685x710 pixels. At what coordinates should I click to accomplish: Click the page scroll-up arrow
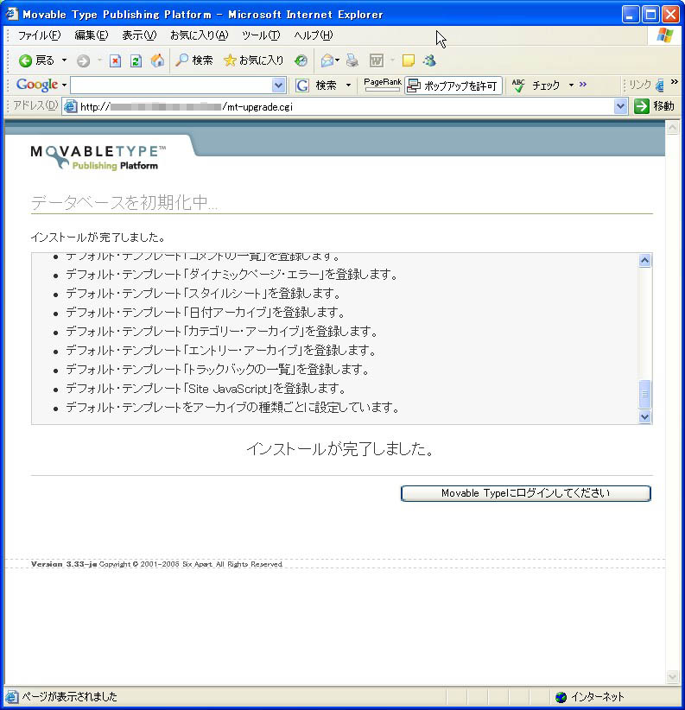pos(672,128)
